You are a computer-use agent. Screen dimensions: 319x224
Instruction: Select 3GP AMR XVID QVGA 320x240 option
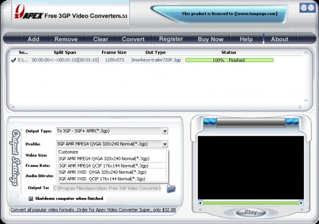(112, 172)
